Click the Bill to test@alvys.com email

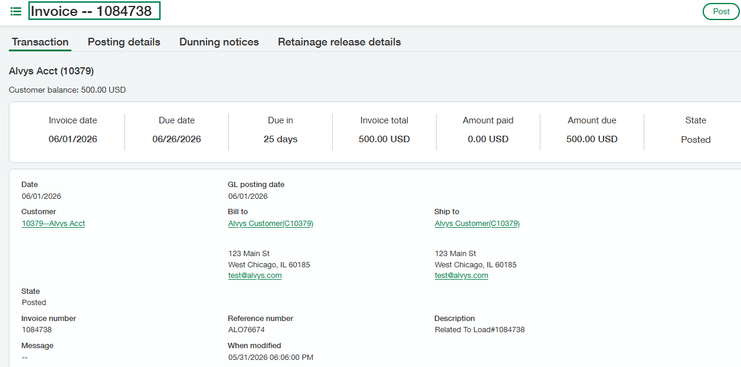click(255, 276)
